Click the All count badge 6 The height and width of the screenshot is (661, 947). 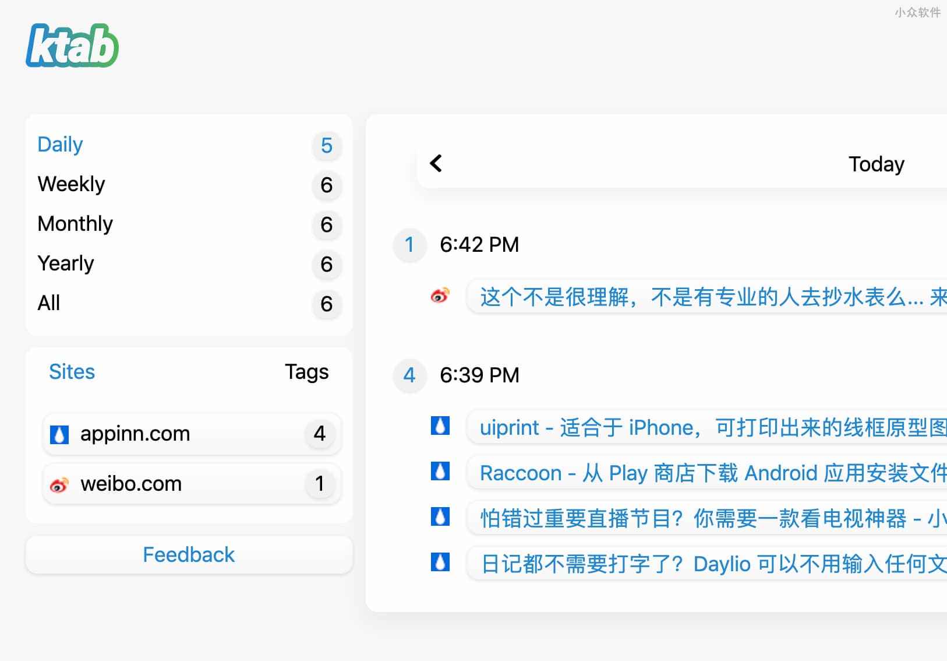coord(327,304)
